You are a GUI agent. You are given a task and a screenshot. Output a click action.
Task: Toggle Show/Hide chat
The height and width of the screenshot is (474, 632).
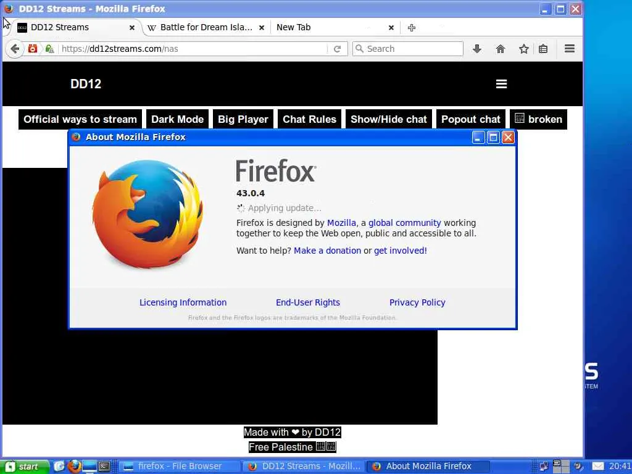[x=389, y=119]
